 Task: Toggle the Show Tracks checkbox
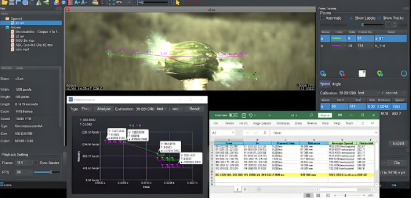pyautogui.click(x=379, y=18)
